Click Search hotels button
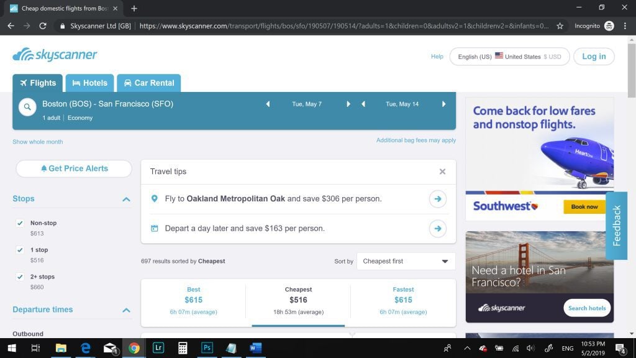636x358 pixels. point(587,308)
